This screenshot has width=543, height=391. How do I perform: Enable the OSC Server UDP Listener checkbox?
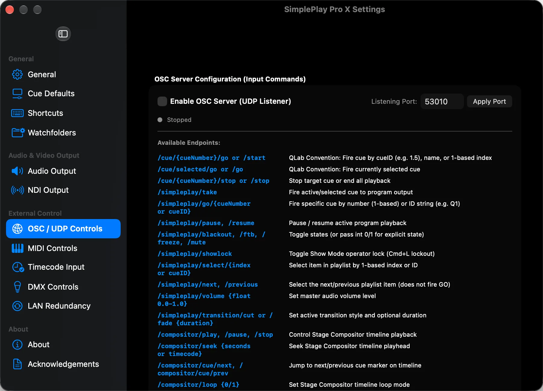point(162,101)
